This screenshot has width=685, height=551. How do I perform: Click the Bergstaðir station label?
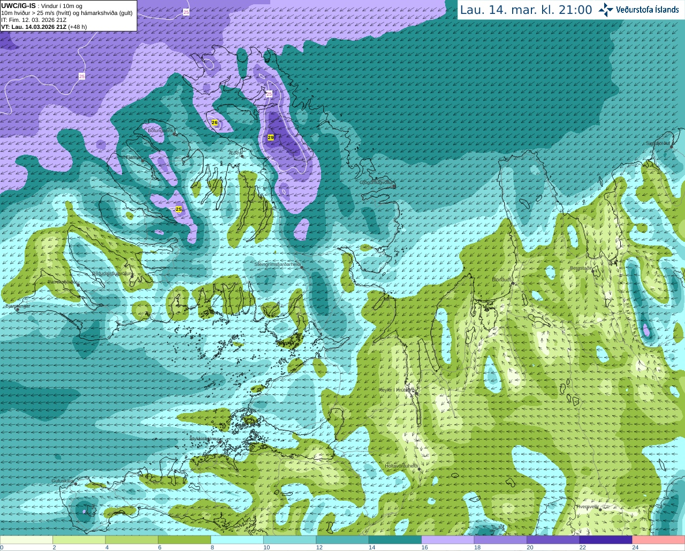pos(581,268)
